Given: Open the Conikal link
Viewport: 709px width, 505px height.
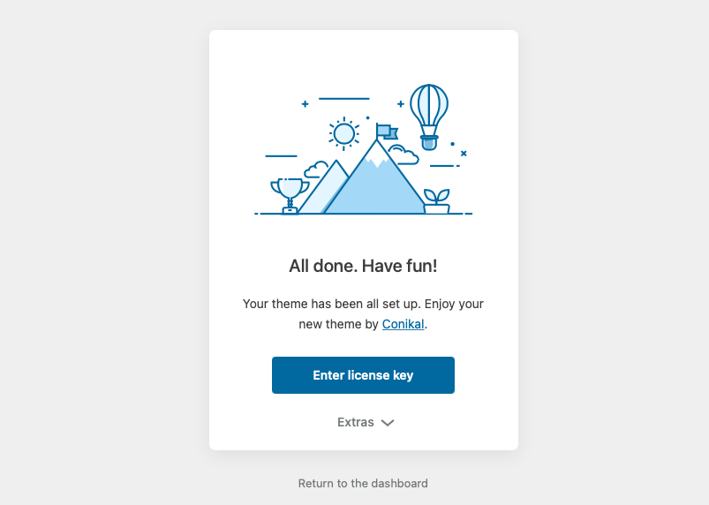Looking at the screenshot, I should tap(403, 324).
